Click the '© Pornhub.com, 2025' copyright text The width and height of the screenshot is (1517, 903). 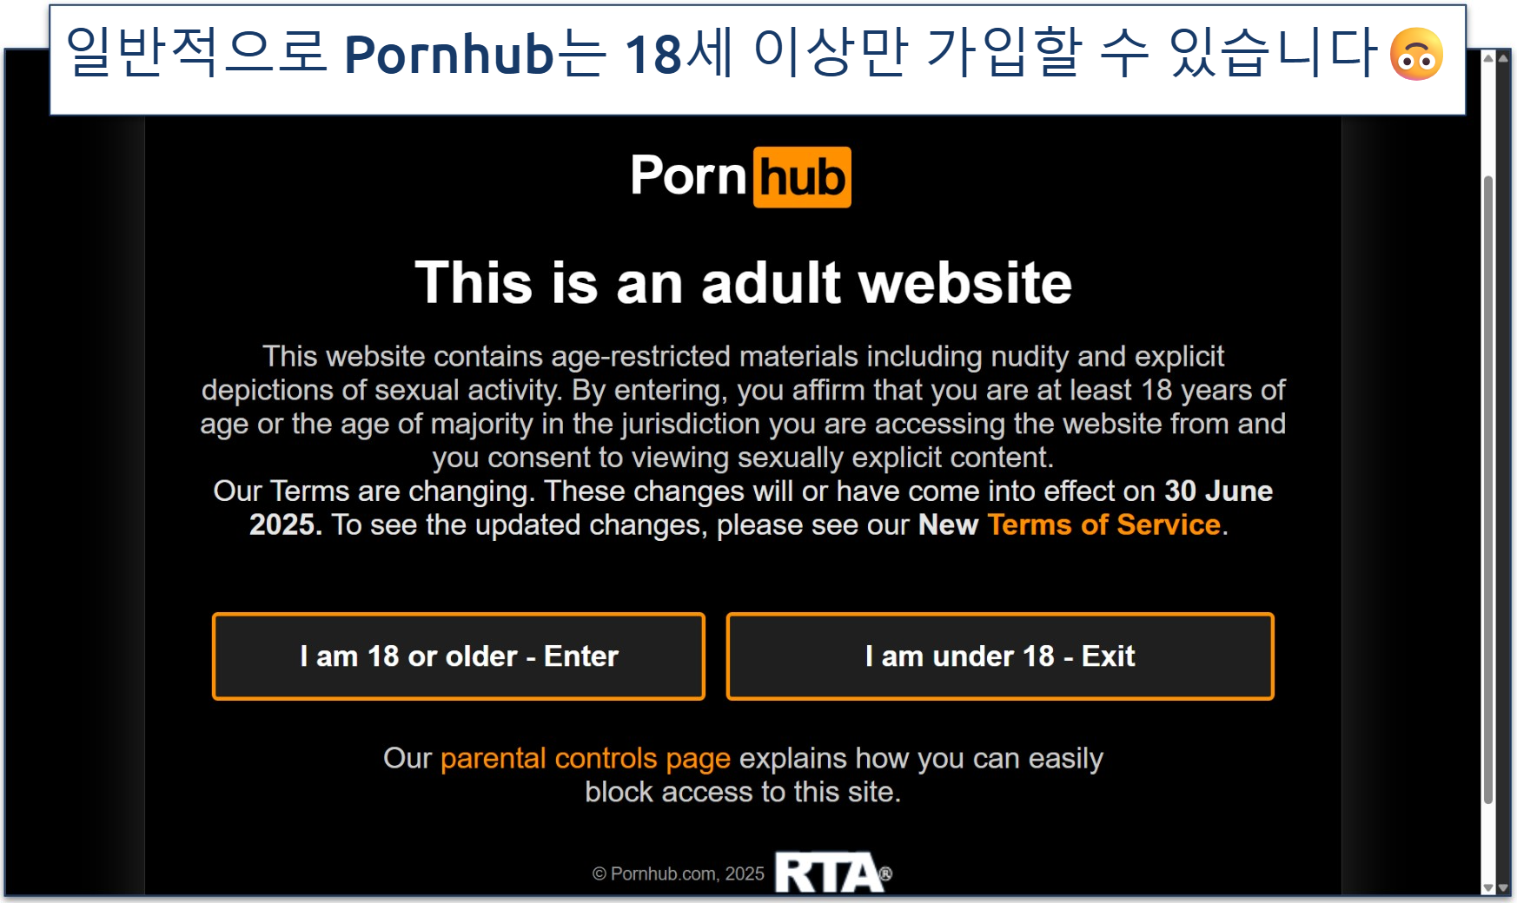679,873
